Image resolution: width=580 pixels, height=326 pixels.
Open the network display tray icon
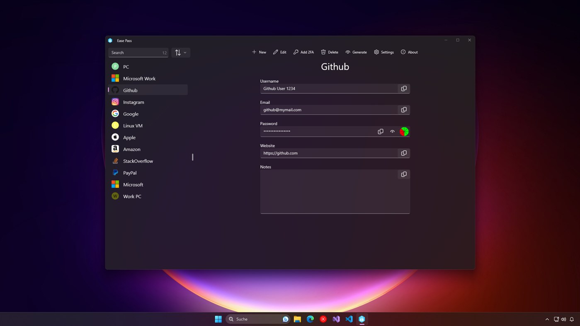tap(556, 319)
